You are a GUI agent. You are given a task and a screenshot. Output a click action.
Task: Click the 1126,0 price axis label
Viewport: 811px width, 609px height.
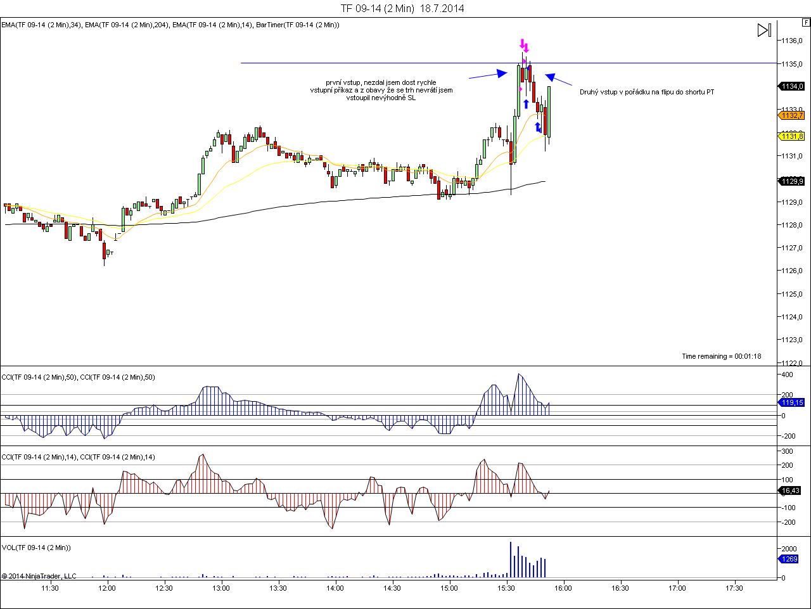(792, 271)
